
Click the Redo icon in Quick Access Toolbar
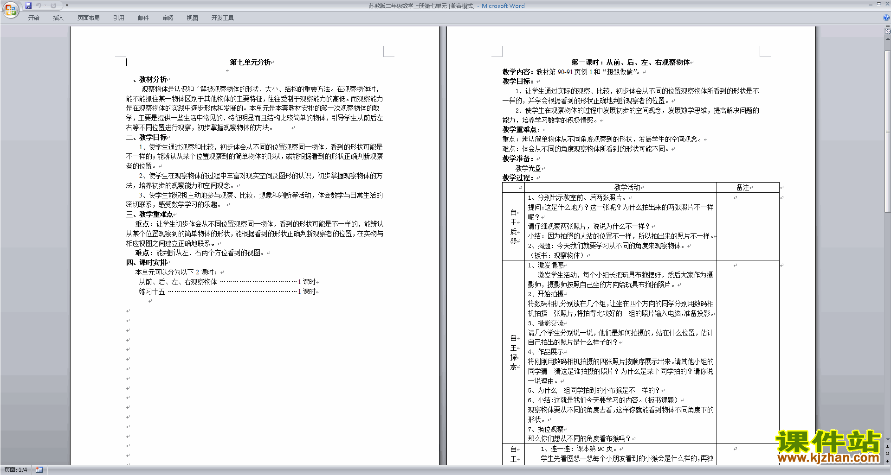tap(53, 6)
